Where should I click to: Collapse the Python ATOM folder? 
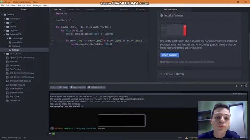point(5,34)
